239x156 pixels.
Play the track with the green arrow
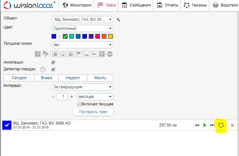(x=205, y=125)
